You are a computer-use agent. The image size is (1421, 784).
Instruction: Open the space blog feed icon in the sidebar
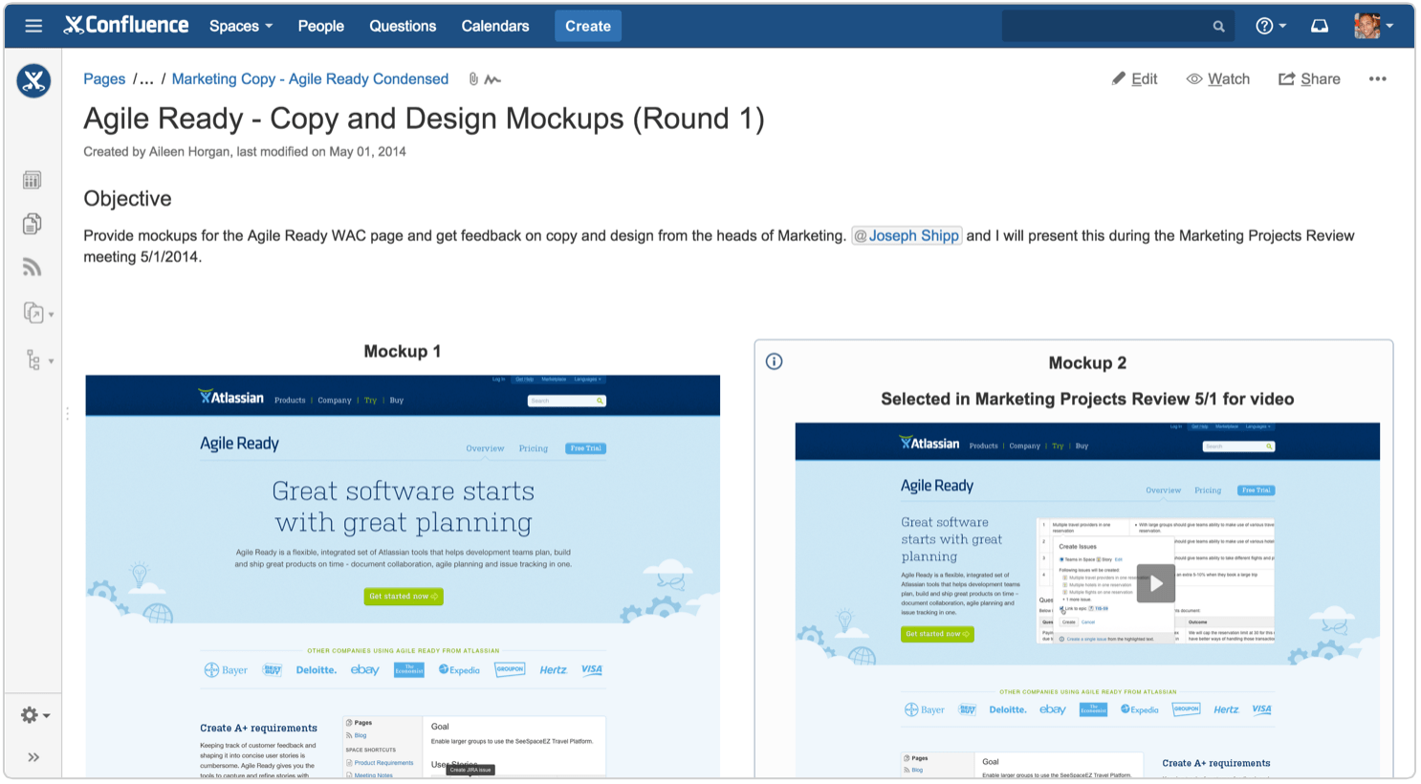pyautogui.click(x=33, y=267)
